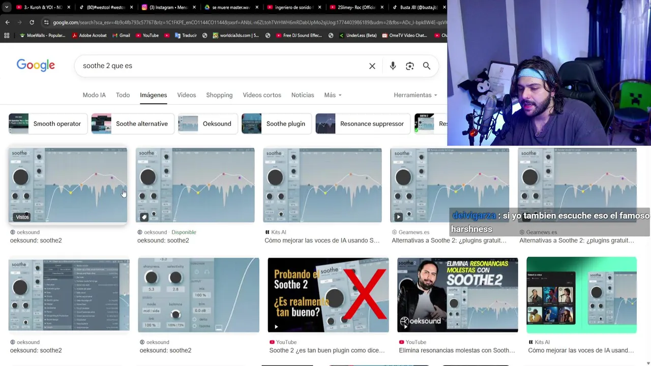
Task: Expand the Más dropdown
Action: [x=333, y=95]
